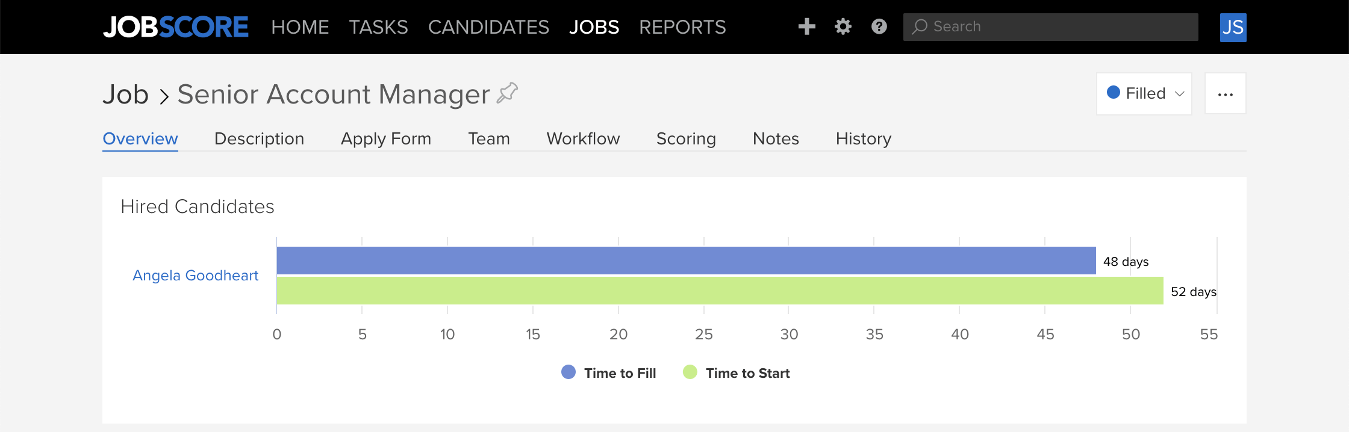Toggle the Time to Fill legend entry
The image size is (1349, 432).
(x=608, y=372)
